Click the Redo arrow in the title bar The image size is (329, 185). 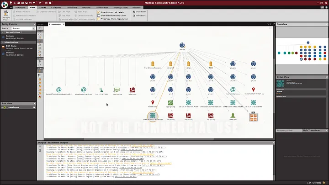click(x=40, y=3)
